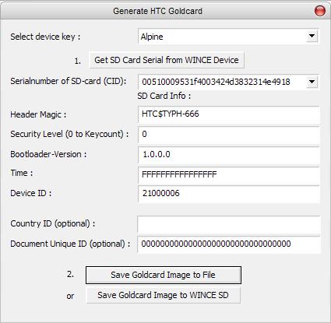Image resolution: width=331 pixels, height=323 pixels.
Task: Click the Select device key label
Action: click(45, 37)
